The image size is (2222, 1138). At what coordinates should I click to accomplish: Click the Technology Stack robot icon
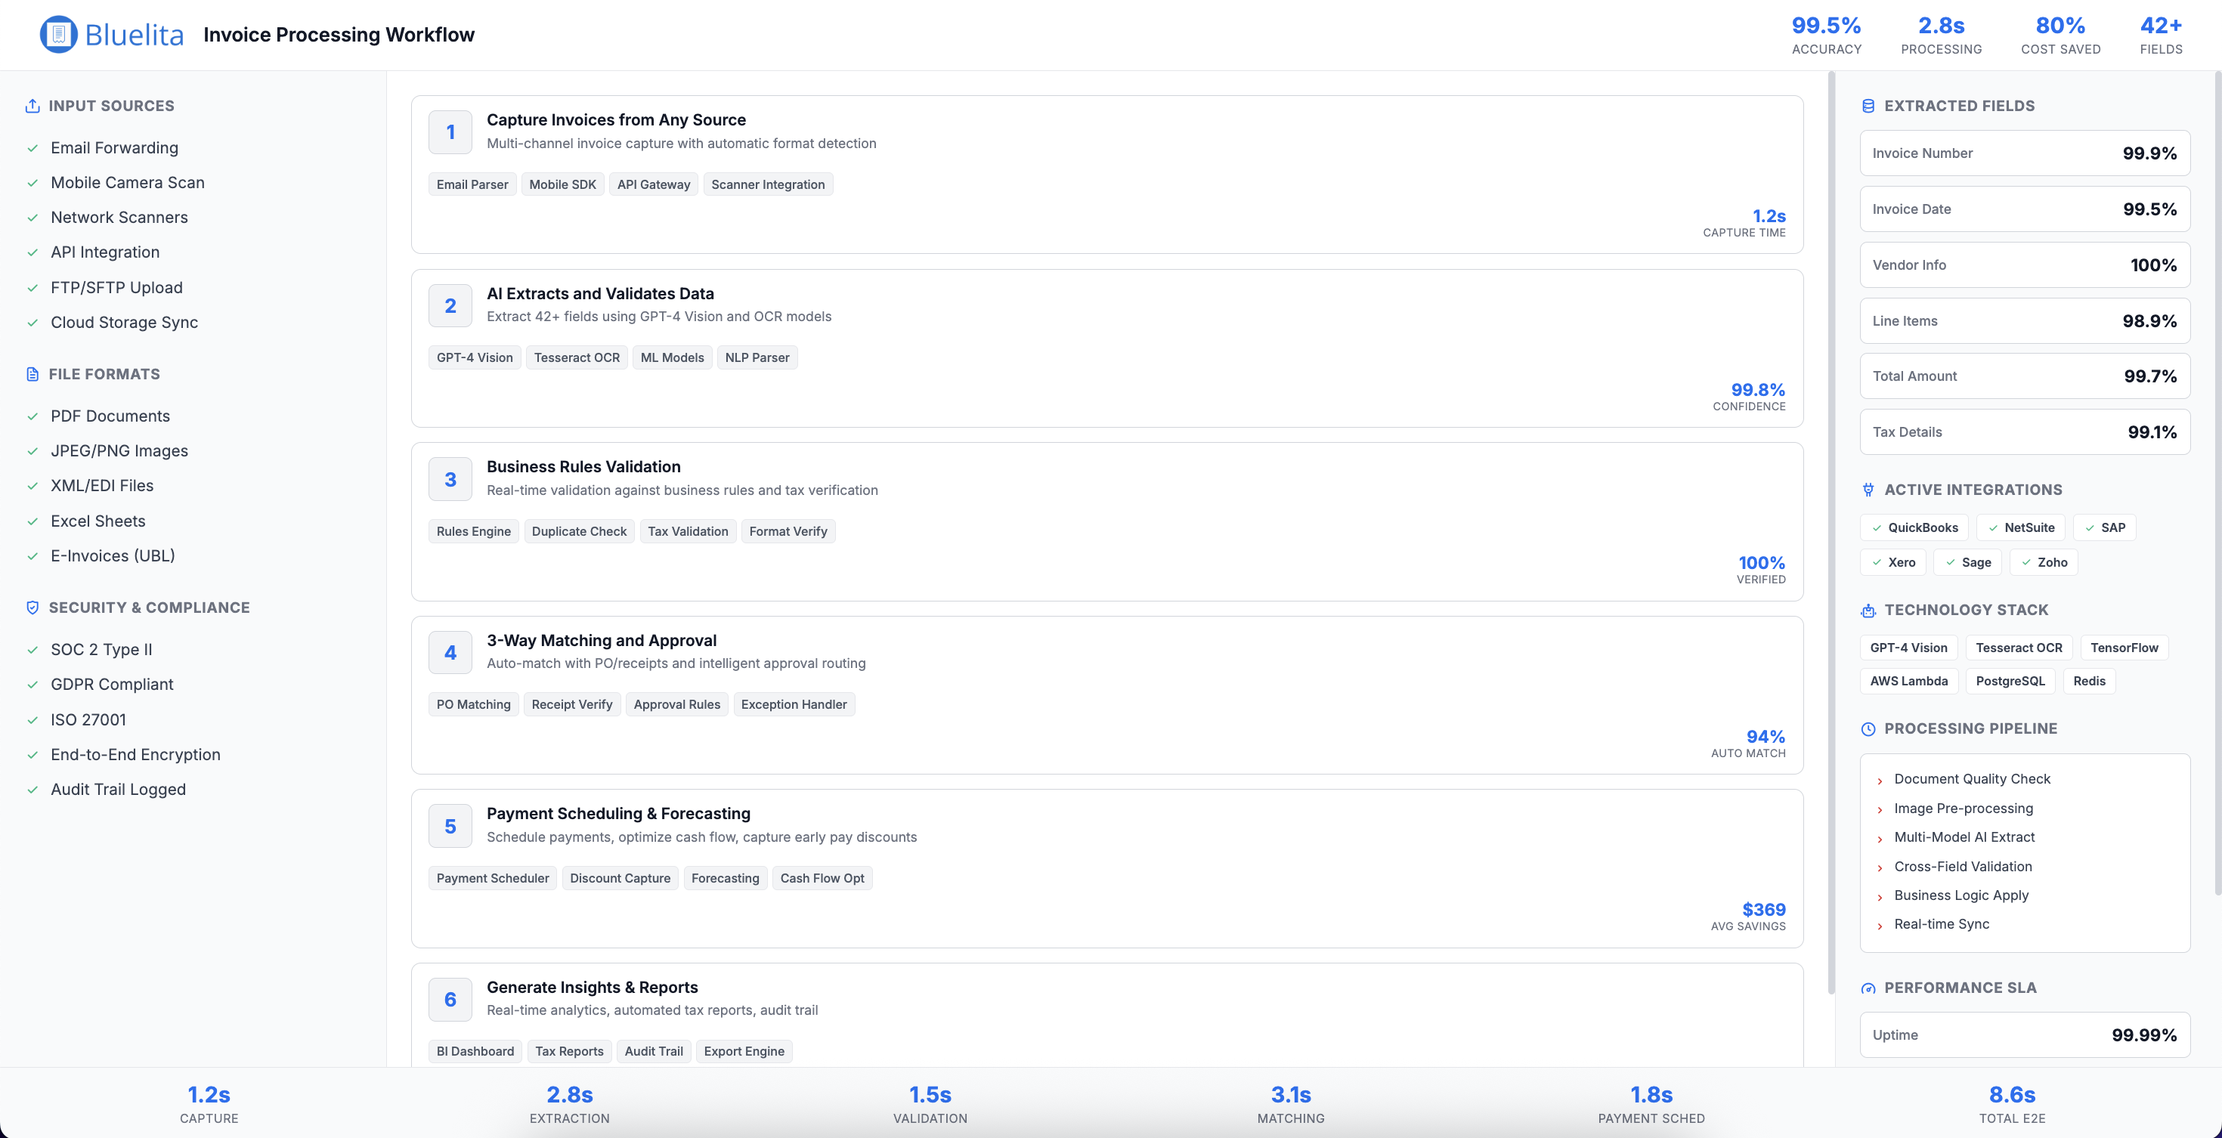[x=1868, y=611]
